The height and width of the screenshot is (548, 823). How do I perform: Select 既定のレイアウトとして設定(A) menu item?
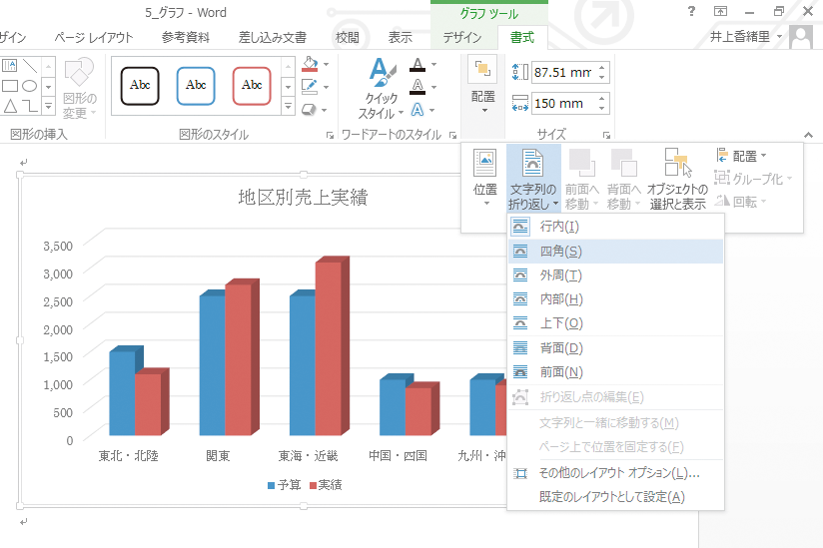pos(615,497)
